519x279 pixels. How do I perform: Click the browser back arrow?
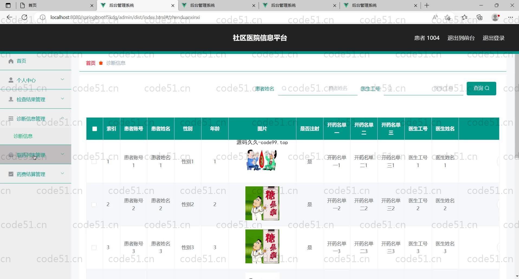pyautogui.click(x=9, y=17)
